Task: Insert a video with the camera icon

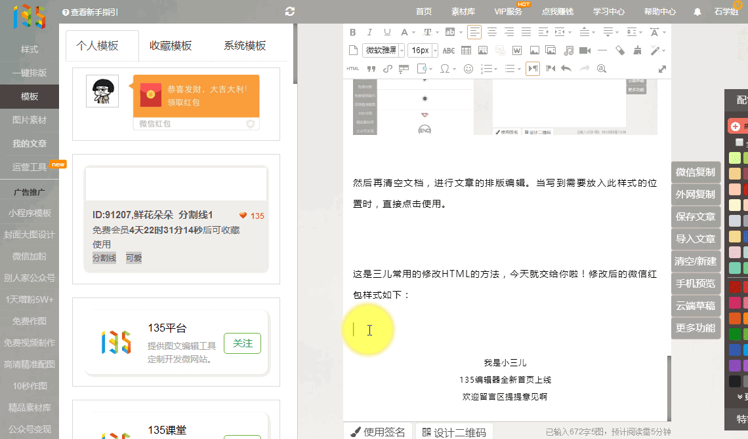Action: pyautogui.click(x=585, y=50)
